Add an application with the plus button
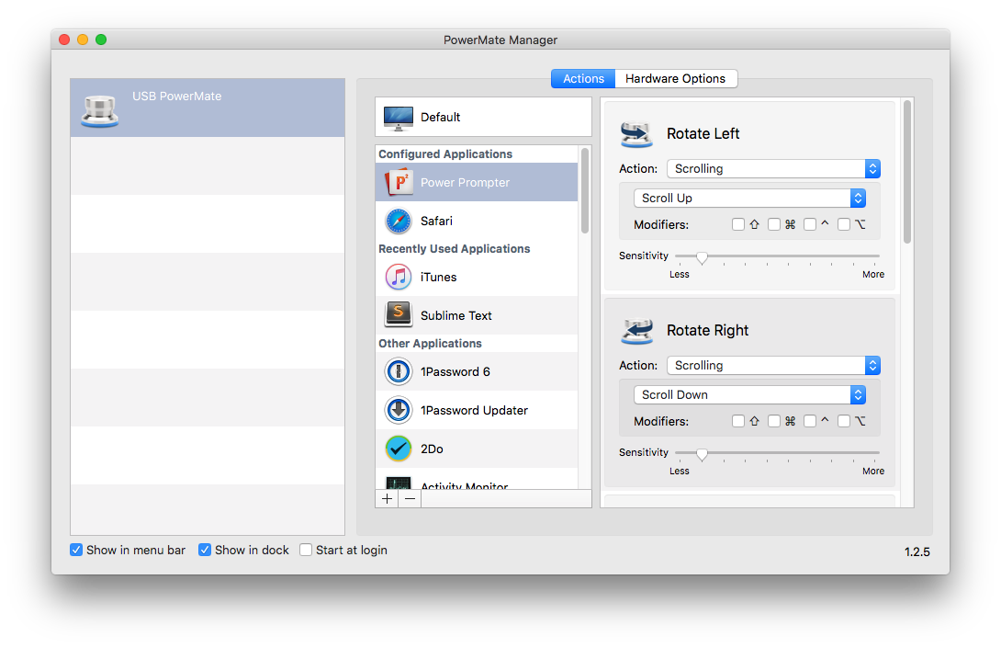Viewport: 1001px width, 648px height. pyautogui.click(x=387, y=499)
